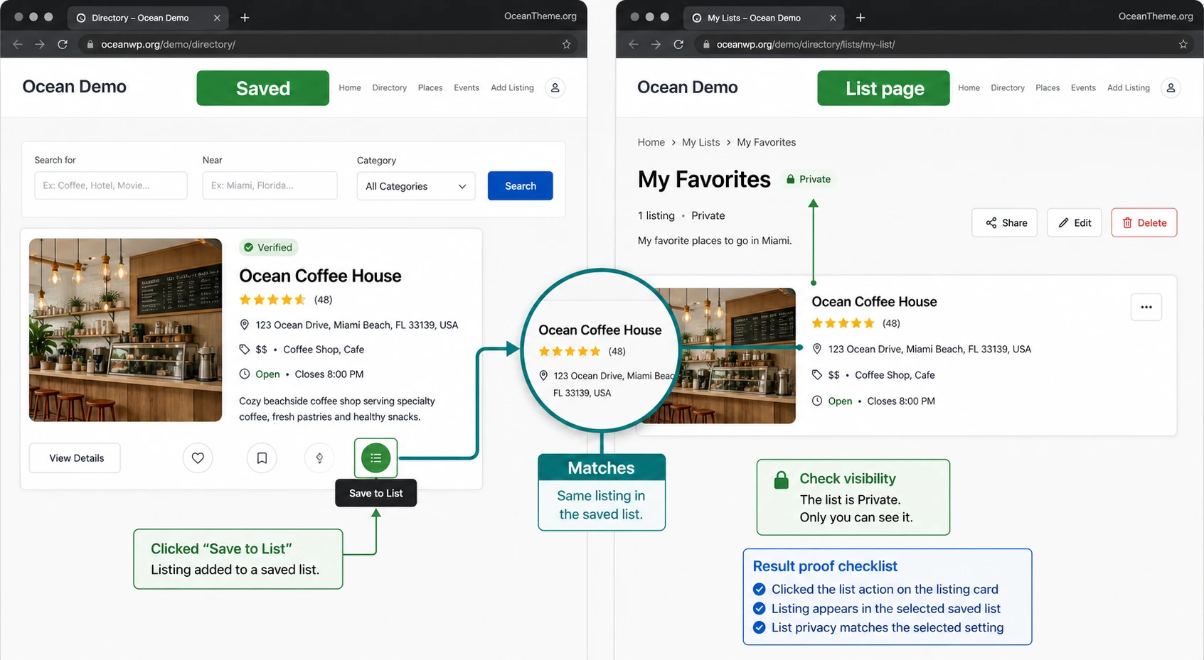Viewport: 1204px width, 660px height.
Task: Open Ocean Coffee House title in Directory listing
Action: [x=320, y=276]
